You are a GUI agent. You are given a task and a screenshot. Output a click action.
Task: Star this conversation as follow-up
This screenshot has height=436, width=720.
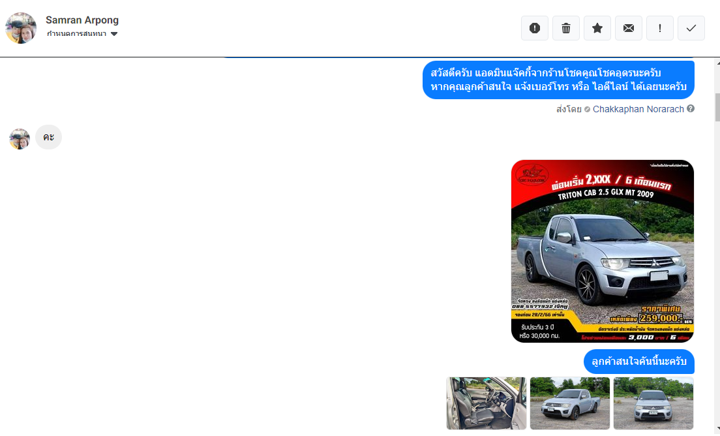pos(597,28)
